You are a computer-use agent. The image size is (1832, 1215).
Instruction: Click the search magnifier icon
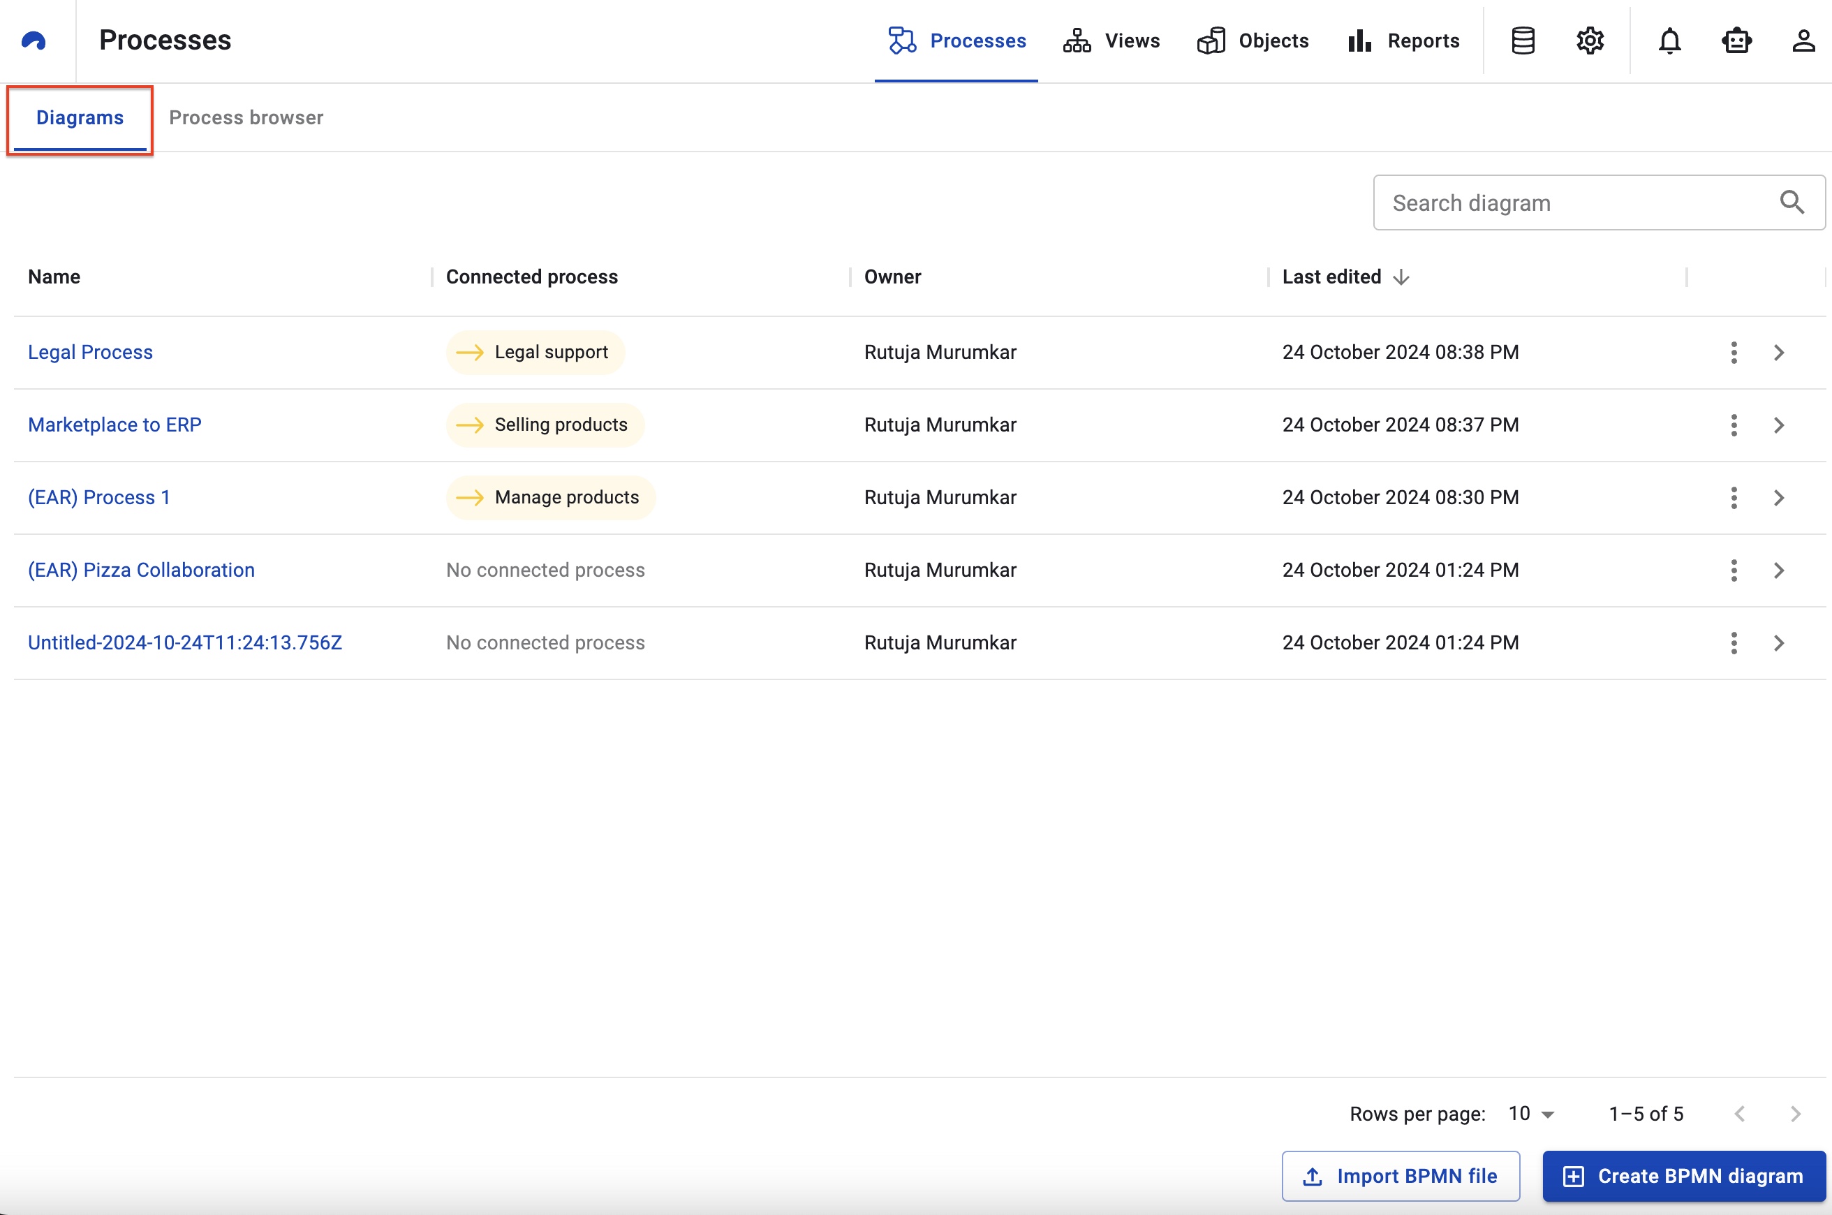[x=1791, y=202]
